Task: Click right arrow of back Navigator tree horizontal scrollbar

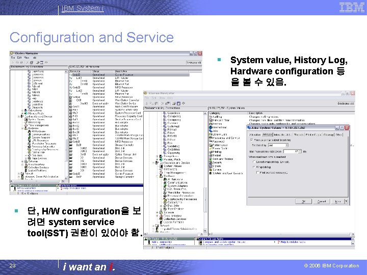Action: click(x=63, y=181)
